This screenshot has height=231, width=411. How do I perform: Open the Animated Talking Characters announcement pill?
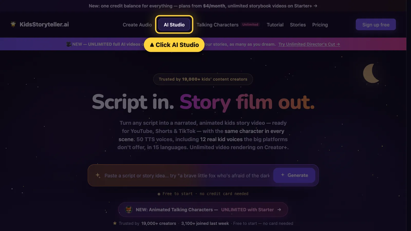click(203, 210)
